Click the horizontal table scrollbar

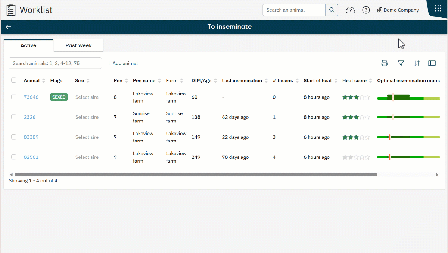click(x=196, y=174)
